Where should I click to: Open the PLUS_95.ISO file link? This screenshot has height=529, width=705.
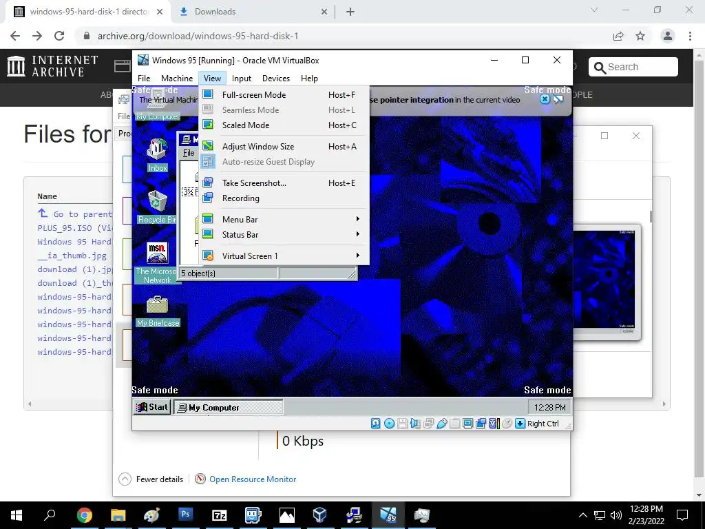click(75, 227)
